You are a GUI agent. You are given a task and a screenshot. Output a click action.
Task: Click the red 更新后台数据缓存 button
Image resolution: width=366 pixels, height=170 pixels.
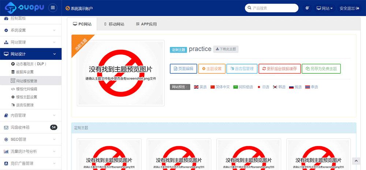pos(279,69)
